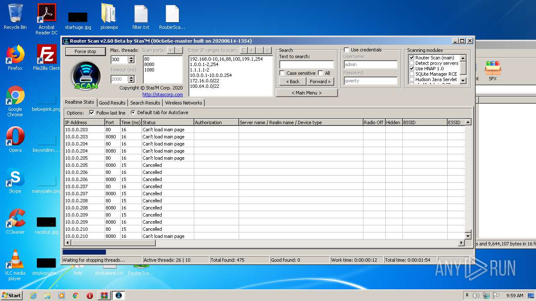This screenshot has height=301, width=536.
Task: Click the results horizontal scrollbar thumb
Action: tap(113, 243)
